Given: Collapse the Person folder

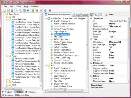Looking at the screenshot, I should (x=7, y=56).
